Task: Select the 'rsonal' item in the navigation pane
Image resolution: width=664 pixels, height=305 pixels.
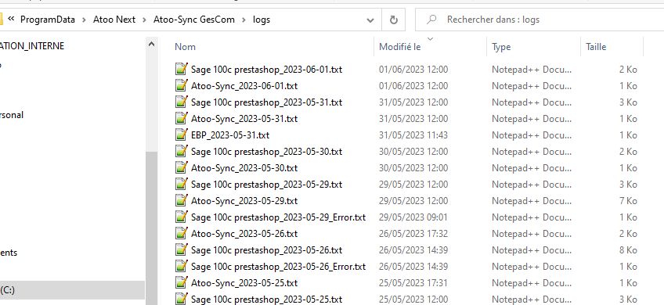Action: click(x=12, y=115)
